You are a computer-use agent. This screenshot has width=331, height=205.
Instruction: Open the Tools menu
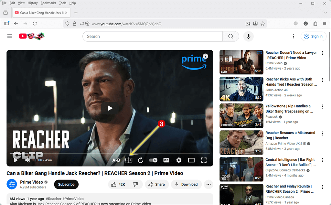62,3
